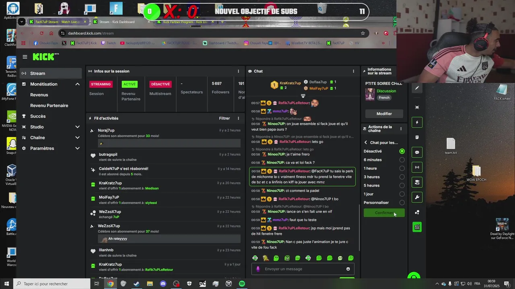Click the green clapperboard icon in right toolbar
Screen dimensions: 515x289
(417, 227)
